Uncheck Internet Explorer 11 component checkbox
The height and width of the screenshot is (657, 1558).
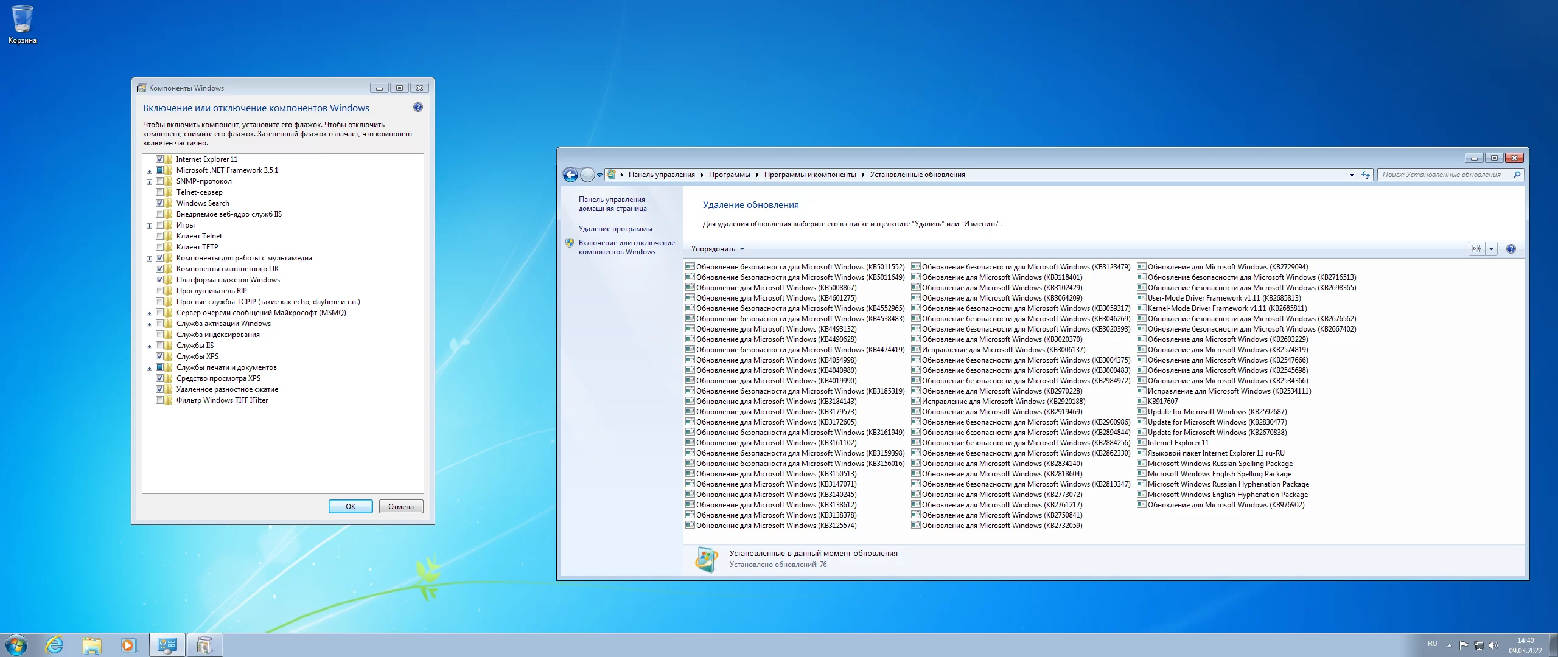click(x=160, y=159)
